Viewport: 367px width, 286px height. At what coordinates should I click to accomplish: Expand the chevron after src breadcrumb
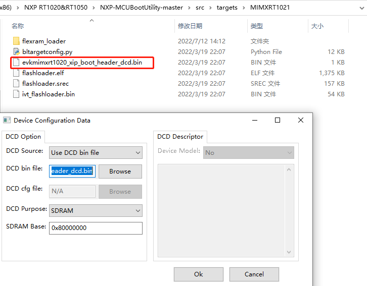coord(210,8)
